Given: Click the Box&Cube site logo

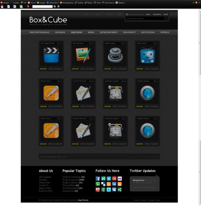Looking at the screenshot, I should coord(48,21).
